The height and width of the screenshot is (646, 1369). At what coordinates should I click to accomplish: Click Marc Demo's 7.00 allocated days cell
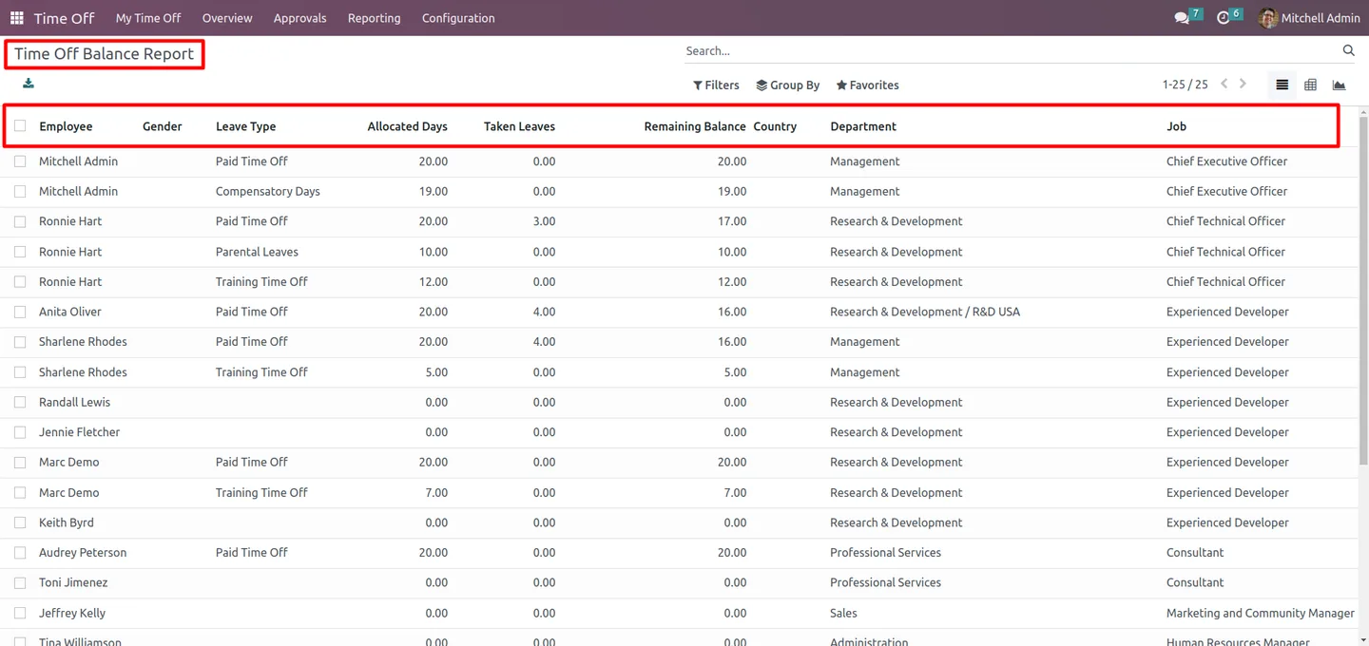(x=436, y=492)
